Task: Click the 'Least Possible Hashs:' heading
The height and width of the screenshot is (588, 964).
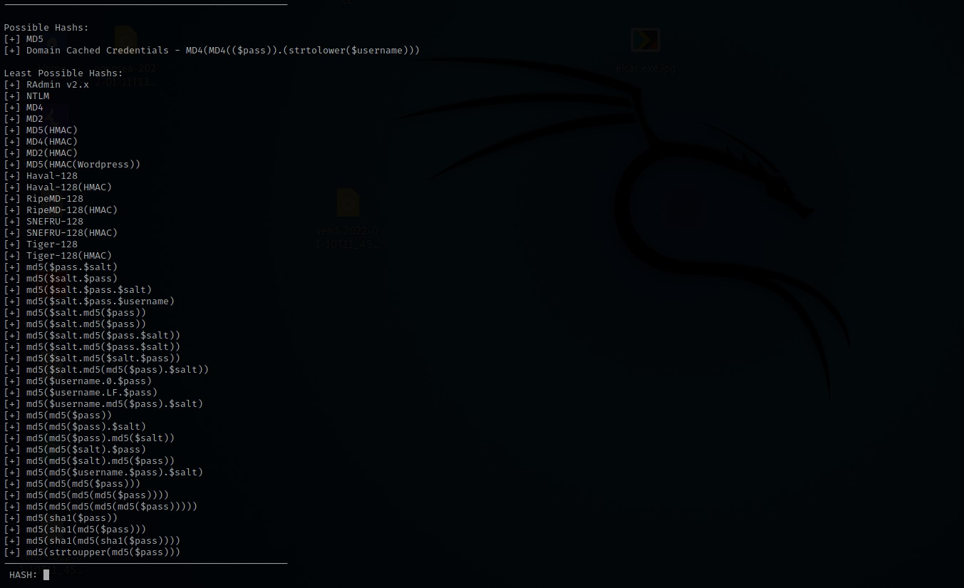Action: click(x=63, y=73)
